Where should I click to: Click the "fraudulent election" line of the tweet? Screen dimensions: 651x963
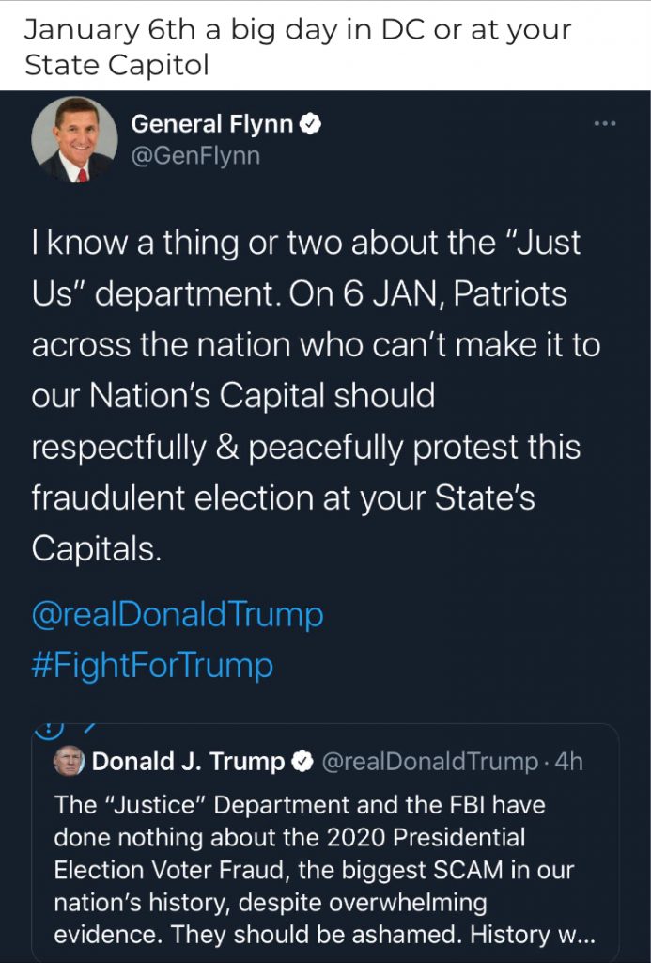(x=283, y=497)
